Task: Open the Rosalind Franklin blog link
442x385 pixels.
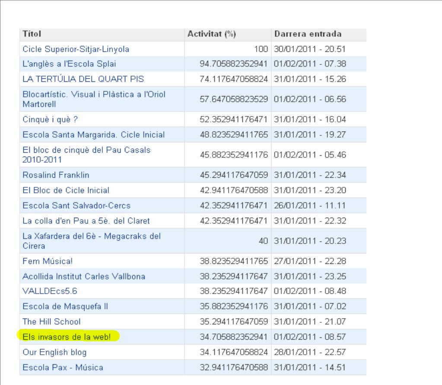Action: click(x=56, y=175)
